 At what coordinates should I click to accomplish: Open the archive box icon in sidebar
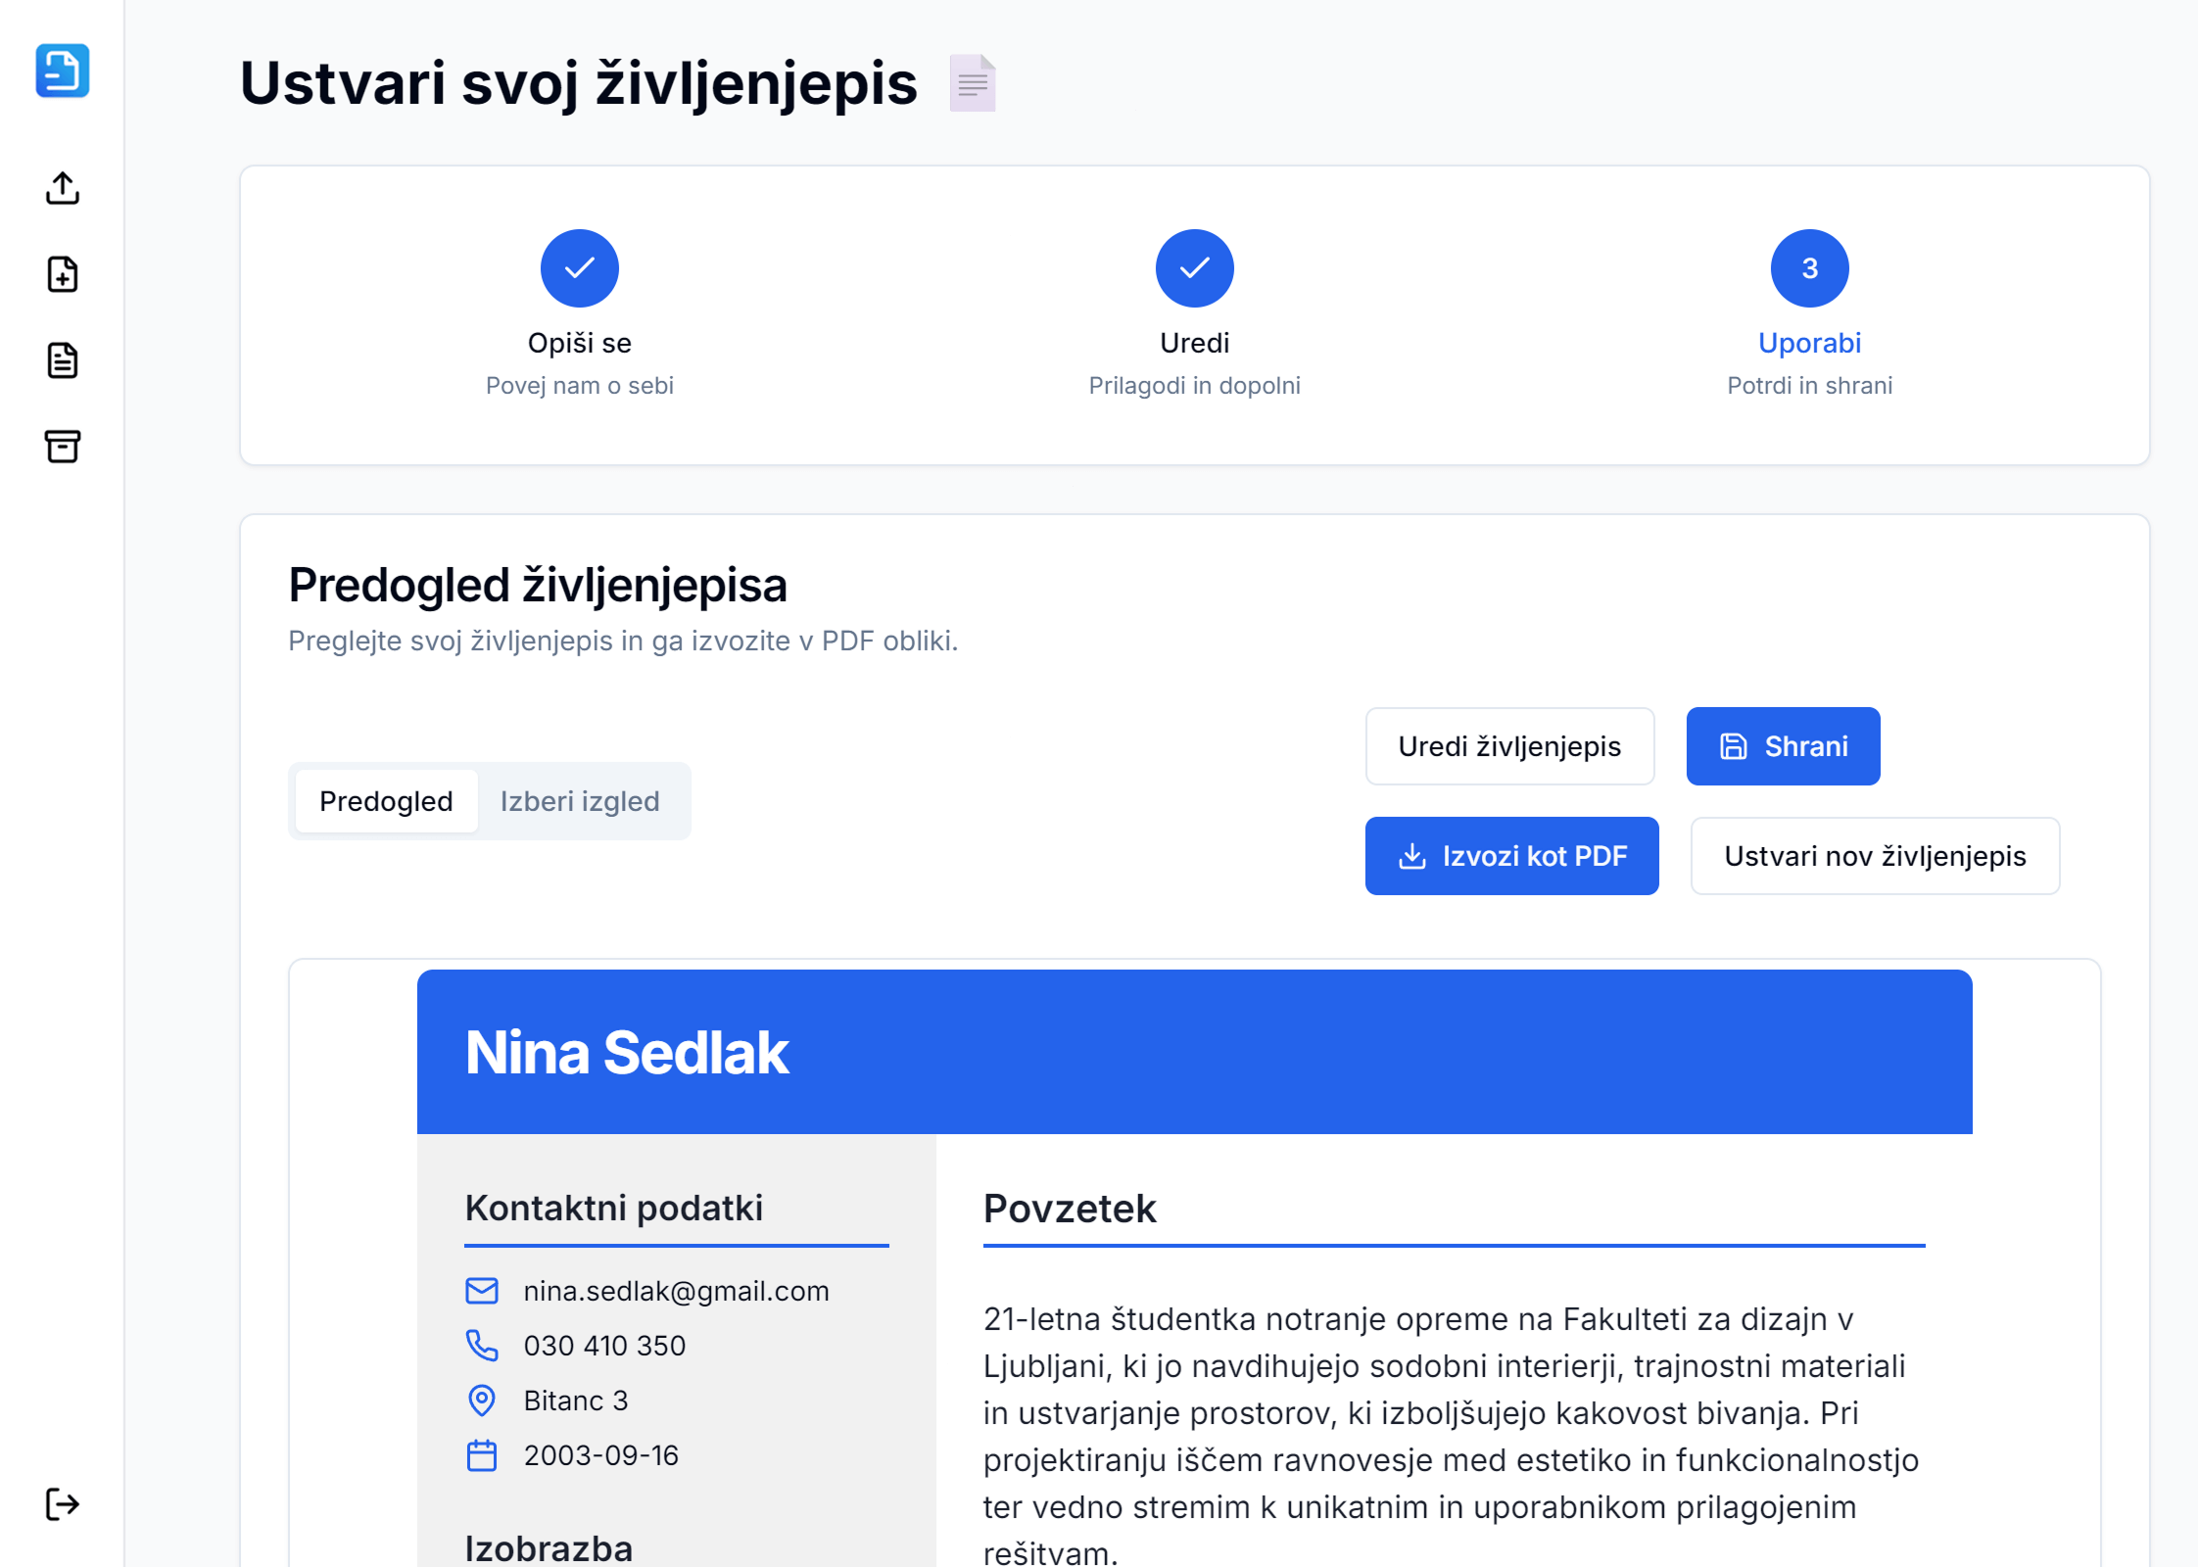pyautogui.click(x=63, y=447)
